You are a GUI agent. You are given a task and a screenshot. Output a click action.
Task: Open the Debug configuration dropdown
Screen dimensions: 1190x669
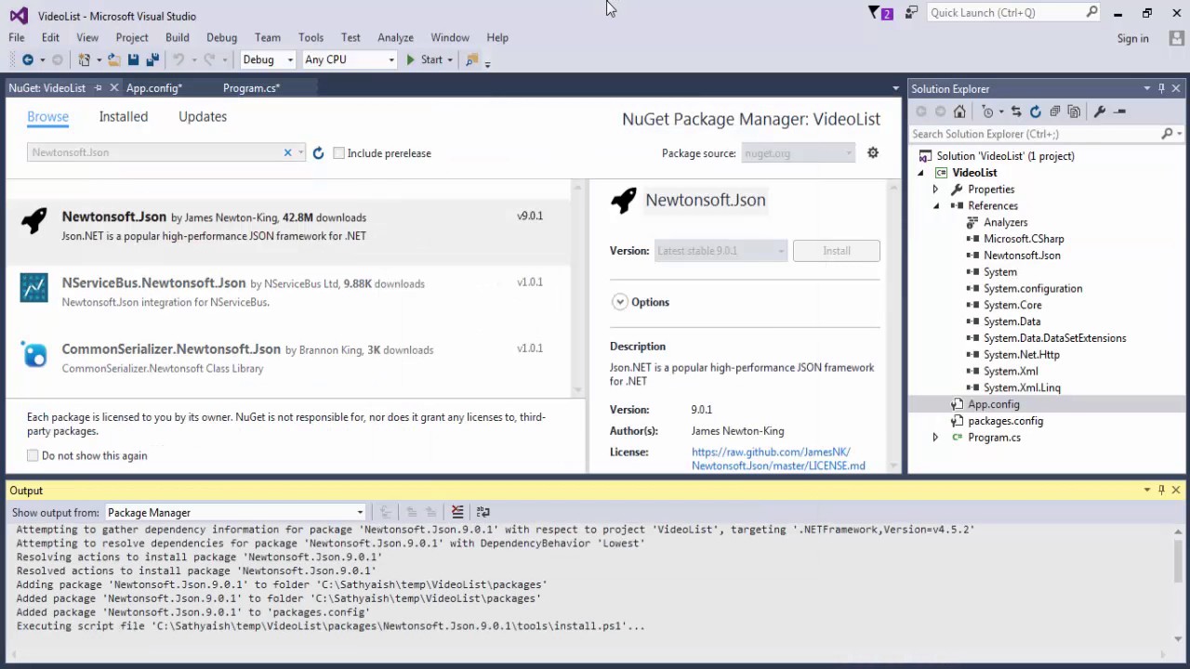coord(290,59)
